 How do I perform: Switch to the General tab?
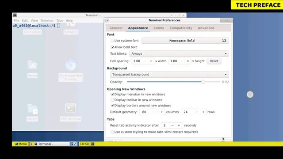click(x=116, y=28)
